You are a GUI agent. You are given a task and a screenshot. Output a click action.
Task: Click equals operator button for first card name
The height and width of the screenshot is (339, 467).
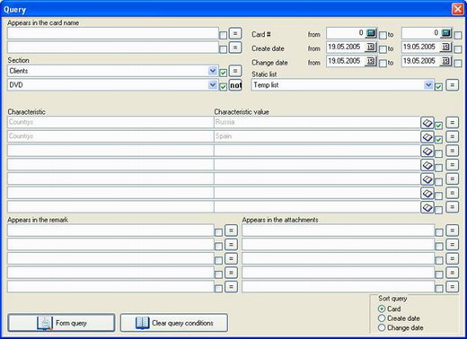point(235,33)
